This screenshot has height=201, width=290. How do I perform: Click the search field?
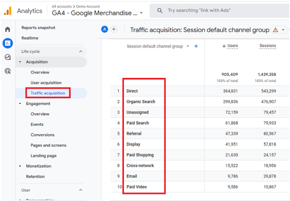219,11
